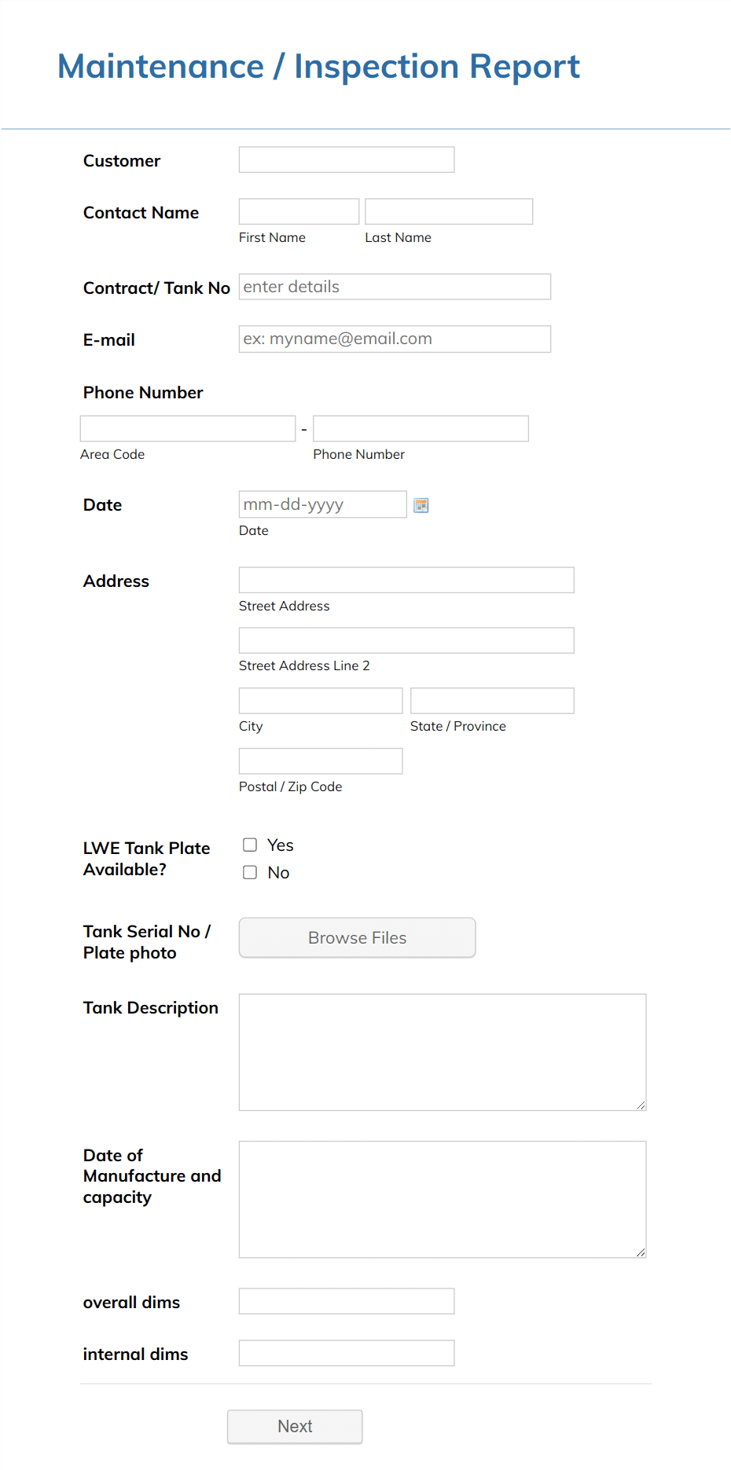The height and width of the screenshot is (1470, 731).
Task: Focus the E-mail input field
Action: pos(395,339)
